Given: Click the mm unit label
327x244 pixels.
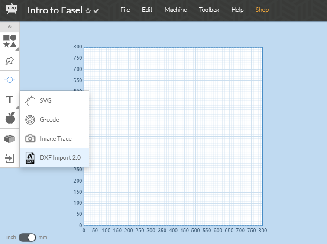Looking at the screenshot, I should point(43,237).
